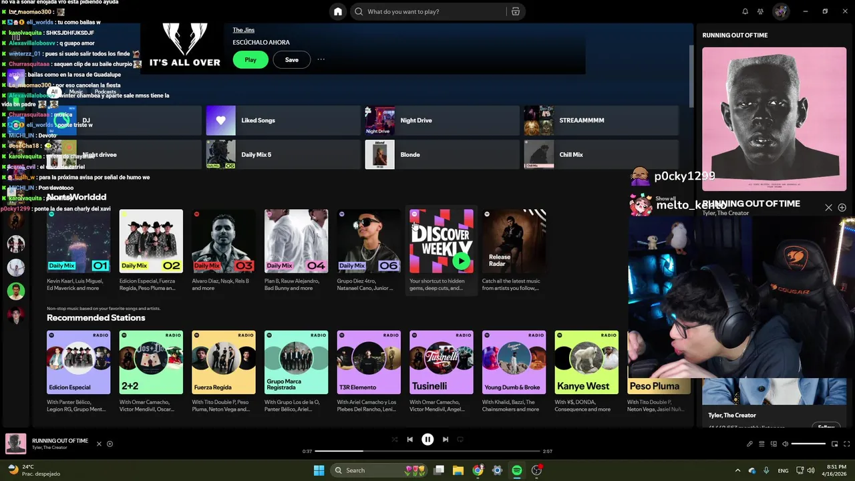Skip to the next track
855x481 pixels.
[x=446, y=440]
